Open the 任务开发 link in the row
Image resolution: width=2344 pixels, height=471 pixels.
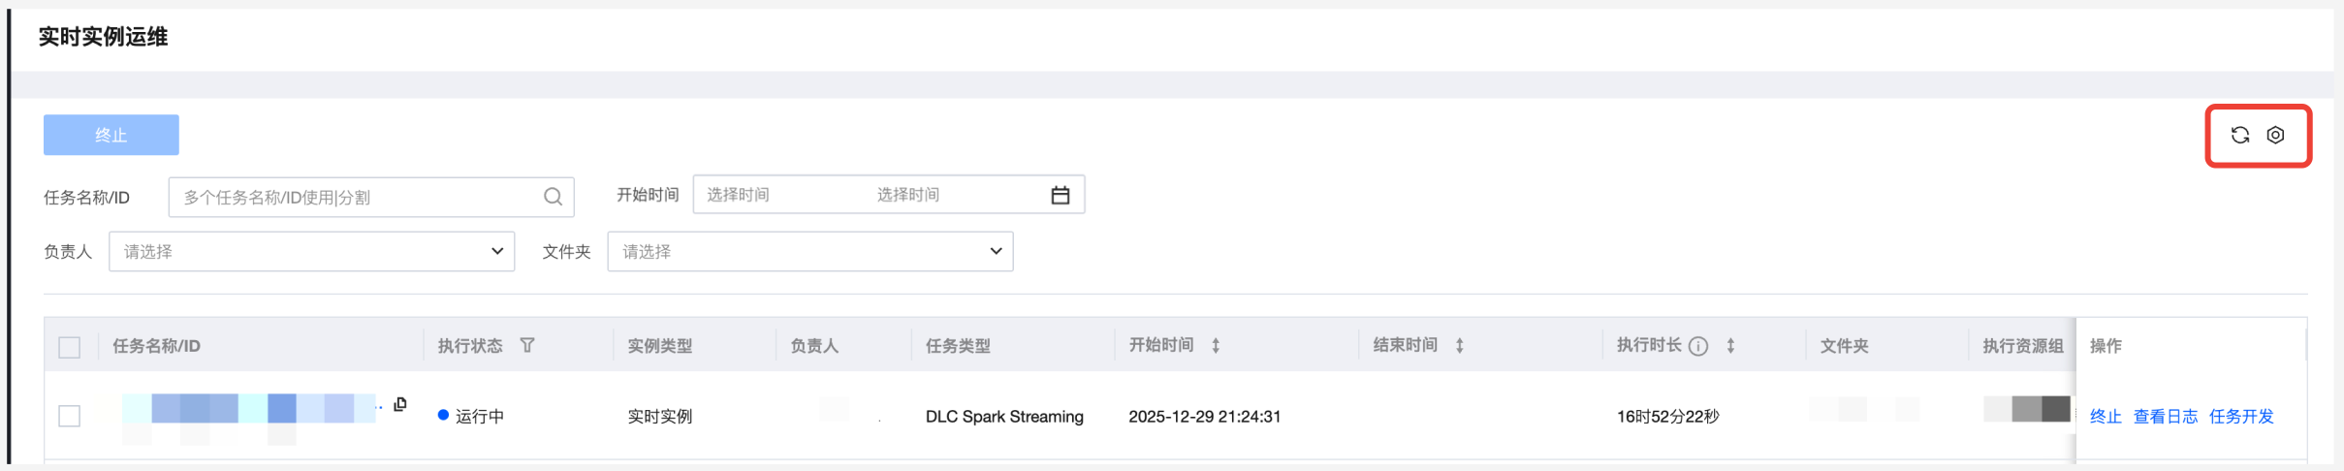2240,416
